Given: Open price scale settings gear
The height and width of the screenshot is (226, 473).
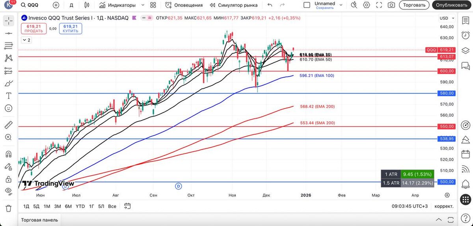Looking at the screenshot, I should click(x=447, y=195).
